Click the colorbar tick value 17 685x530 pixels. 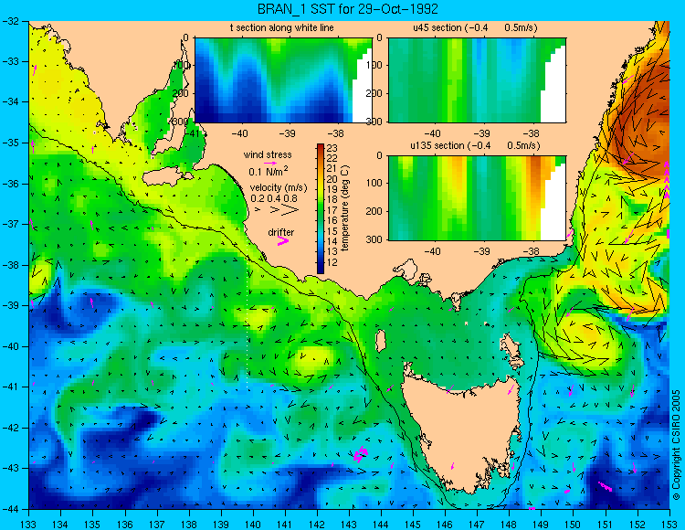pos(332,210)
